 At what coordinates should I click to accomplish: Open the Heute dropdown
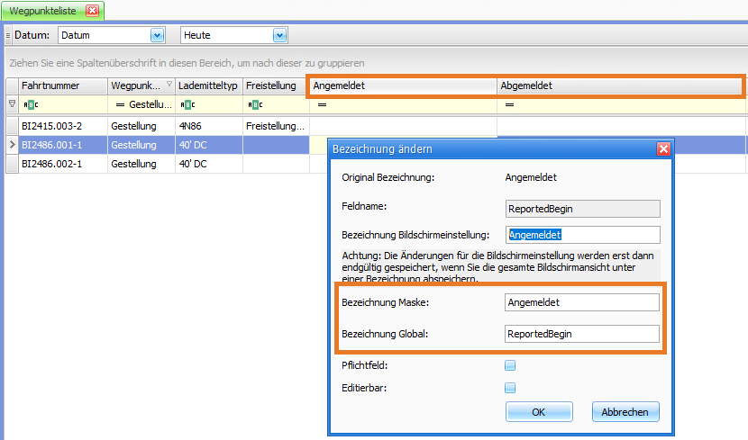point(279,35)
